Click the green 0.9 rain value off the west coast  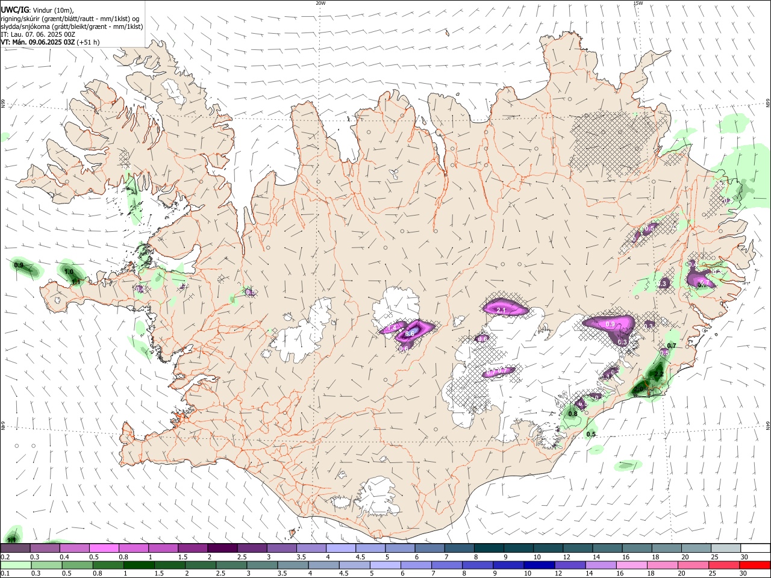19,266
